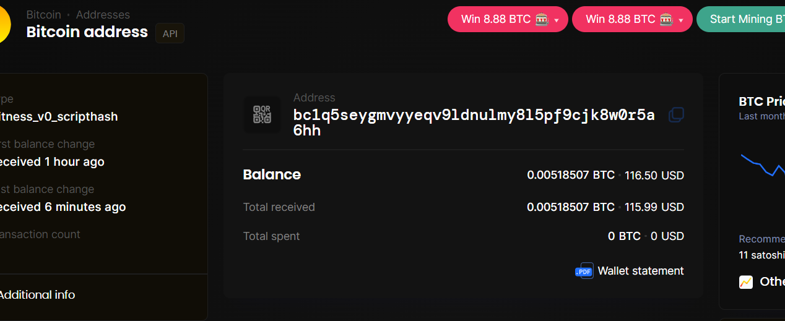This screenshot has width=785, height=321.
Task: Click the Bitcoin address page heading
Action: (87, 32)
